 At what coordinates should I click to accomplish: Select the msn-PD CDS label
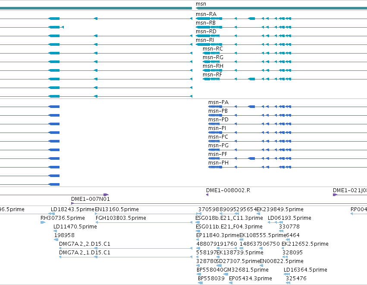[218, 120]
